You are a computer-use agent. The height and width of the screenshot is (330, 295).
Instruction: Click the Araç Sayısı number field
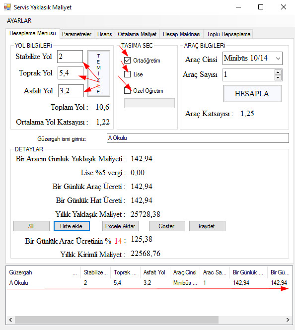pyautogui.click(x=248, y=75)
